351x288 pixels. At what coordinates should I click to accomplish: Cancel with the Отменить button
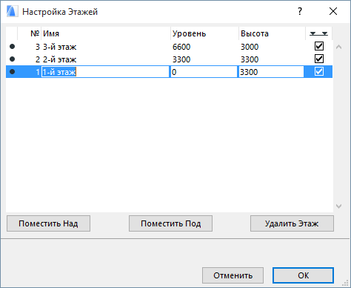pyautogui.click(x=233, y=275)
